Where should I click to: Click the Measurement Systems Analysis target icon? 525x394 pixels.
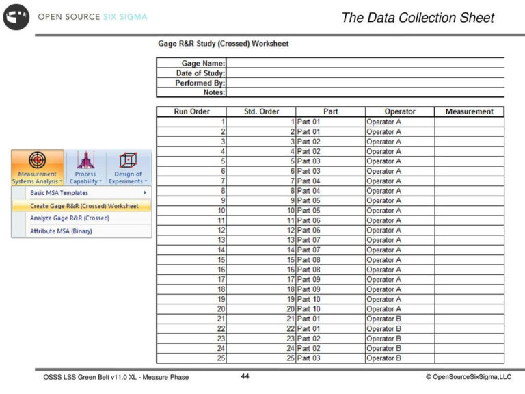coord(37,160)
